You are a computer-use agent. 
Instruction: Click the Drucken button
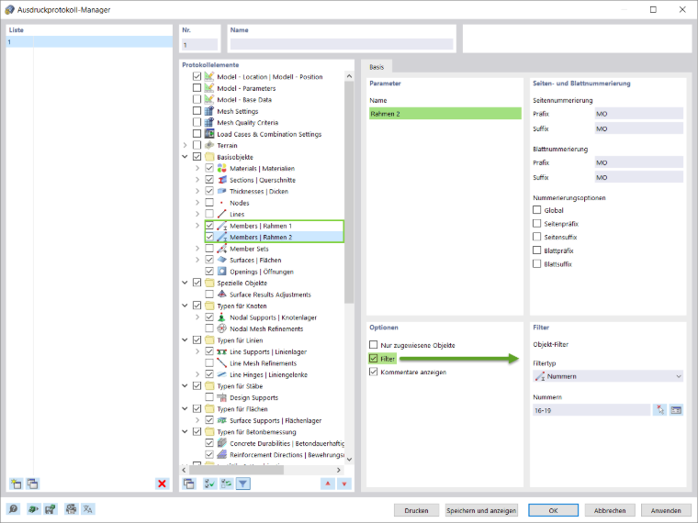click(416, 510)
